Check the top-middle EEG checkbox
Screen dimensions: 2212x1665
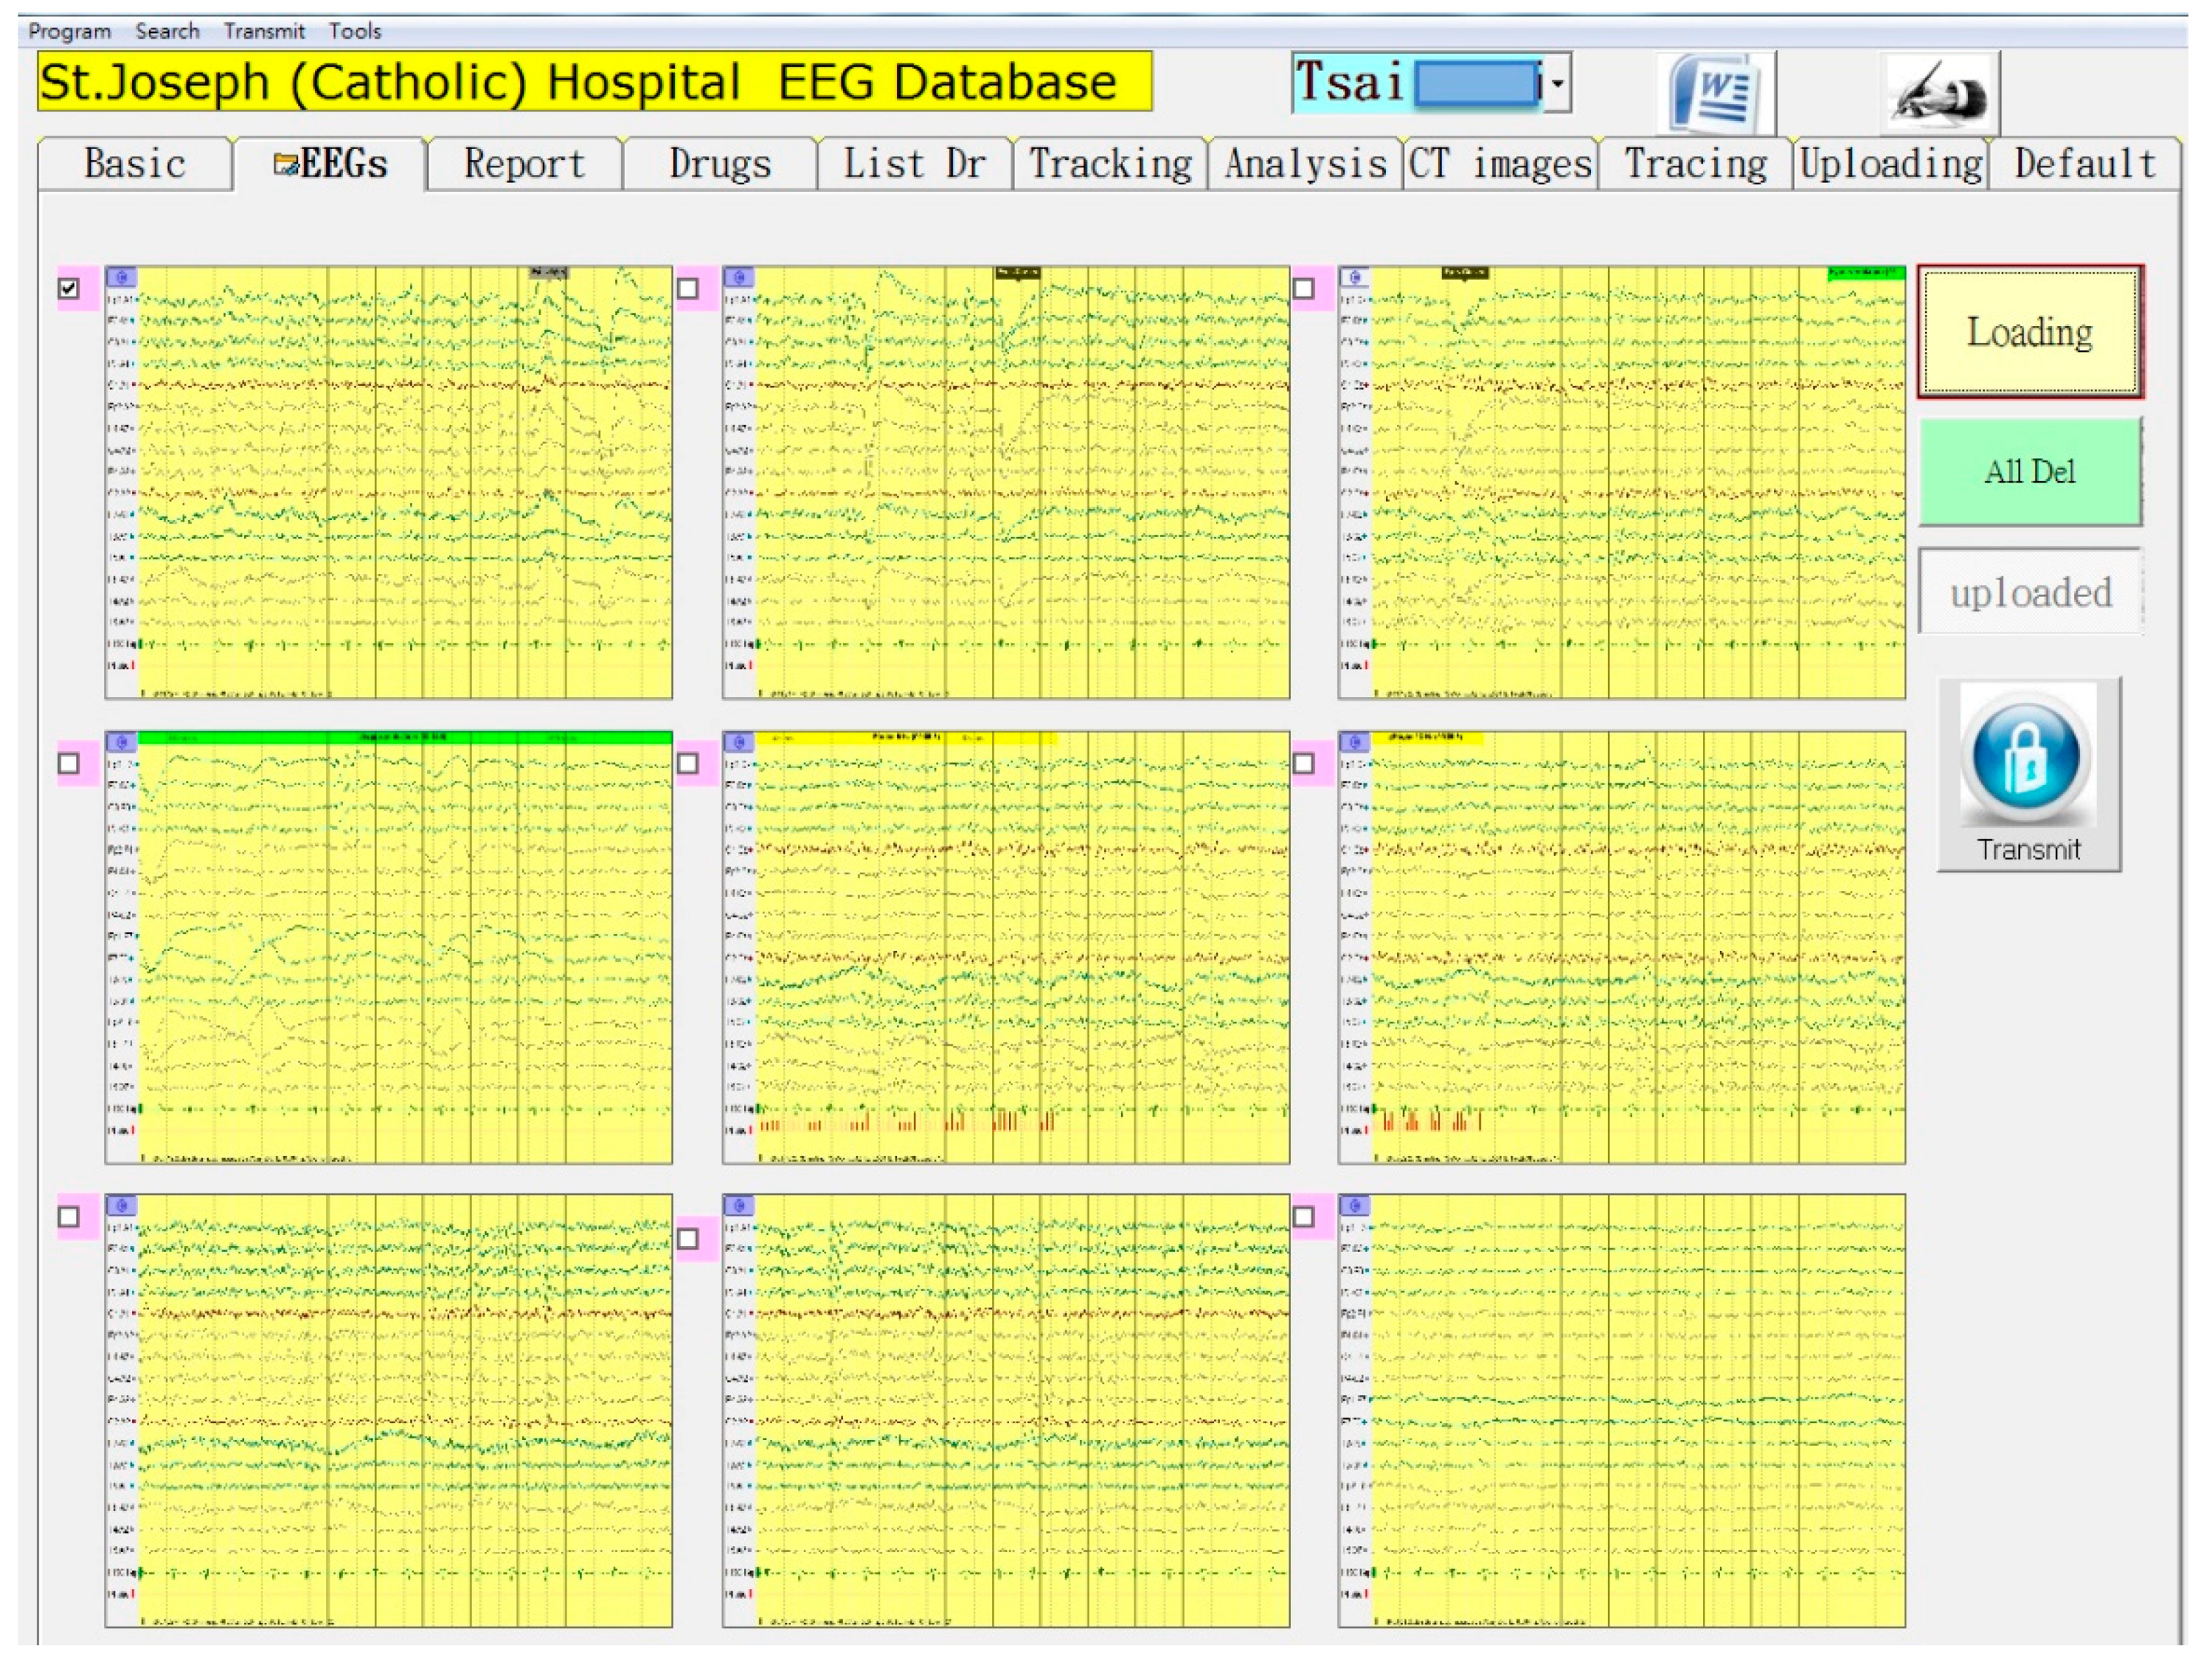pyautogui.click(x=688, y=289)
